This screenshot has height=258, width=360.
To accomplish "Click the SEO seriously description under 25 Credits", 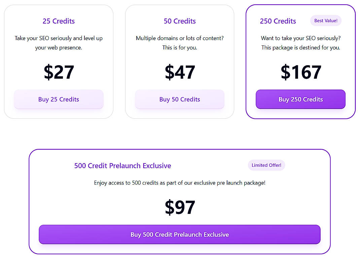I will point(59,43).
